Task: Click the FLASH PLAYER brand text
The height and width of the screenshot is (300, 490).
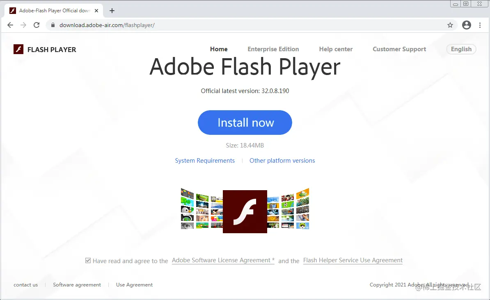Action: coord(52,50)
